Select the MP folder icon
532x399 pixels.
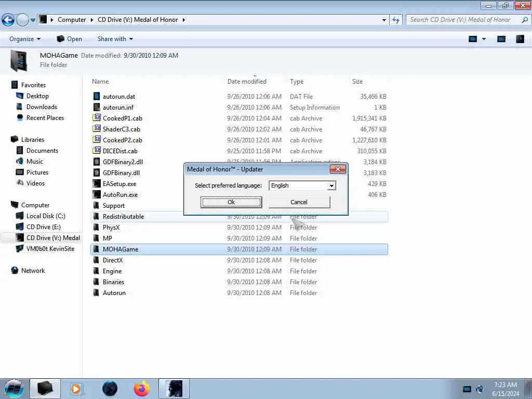97,238
